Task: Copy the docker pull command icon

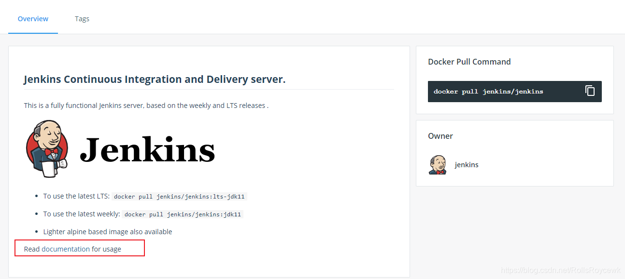Action: click(590, 91)
